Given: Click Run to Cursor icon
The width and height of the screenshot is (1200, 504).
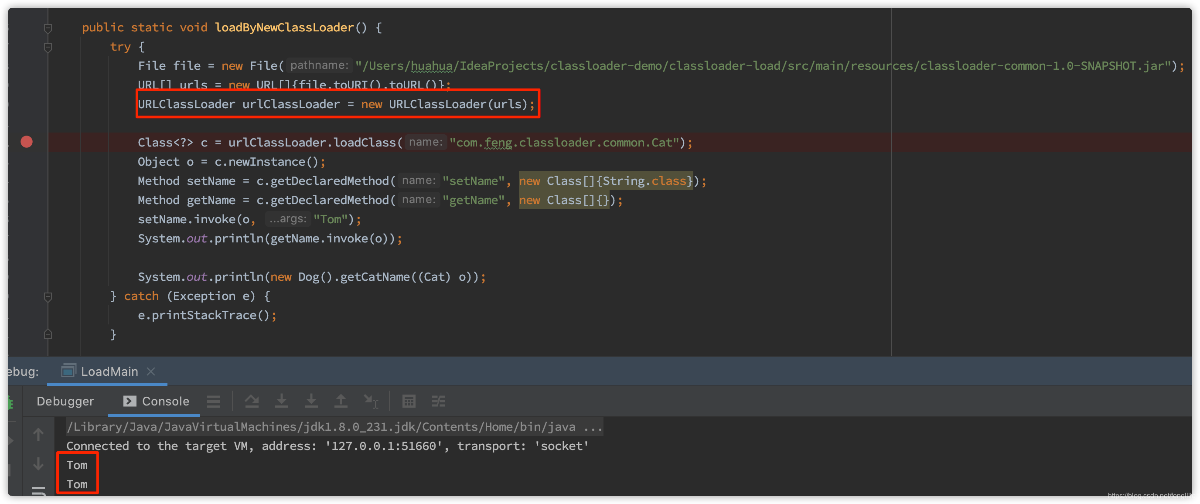Looking at the screenshot, I should [x=371, y=401].
